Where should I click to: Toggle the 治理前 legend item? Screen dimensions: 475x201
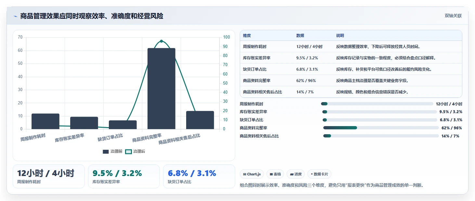point(112,151)
